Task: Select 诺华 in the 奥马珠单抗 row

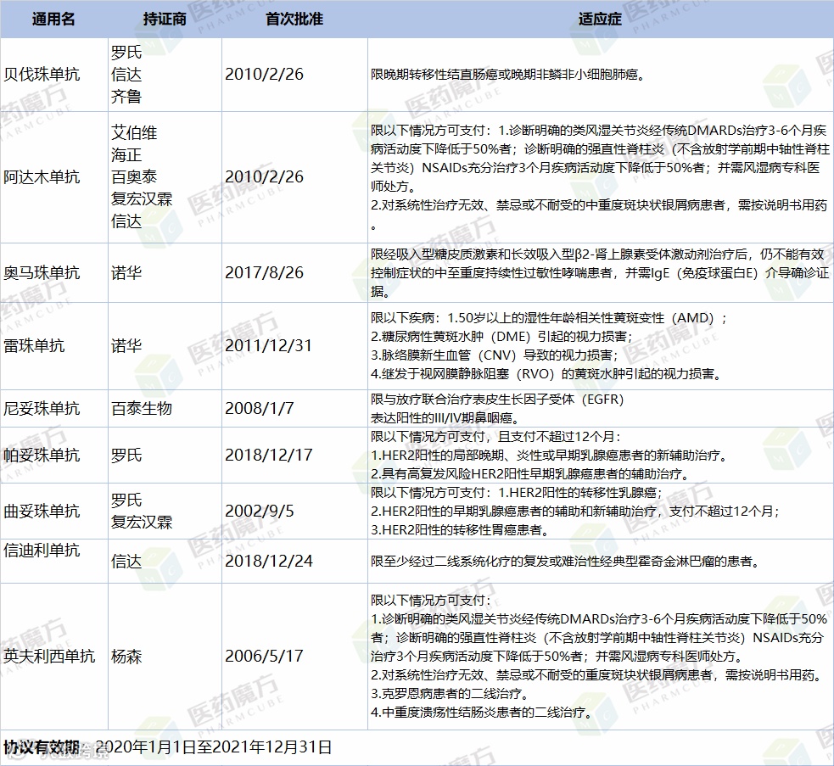Action: click(126, 272)
